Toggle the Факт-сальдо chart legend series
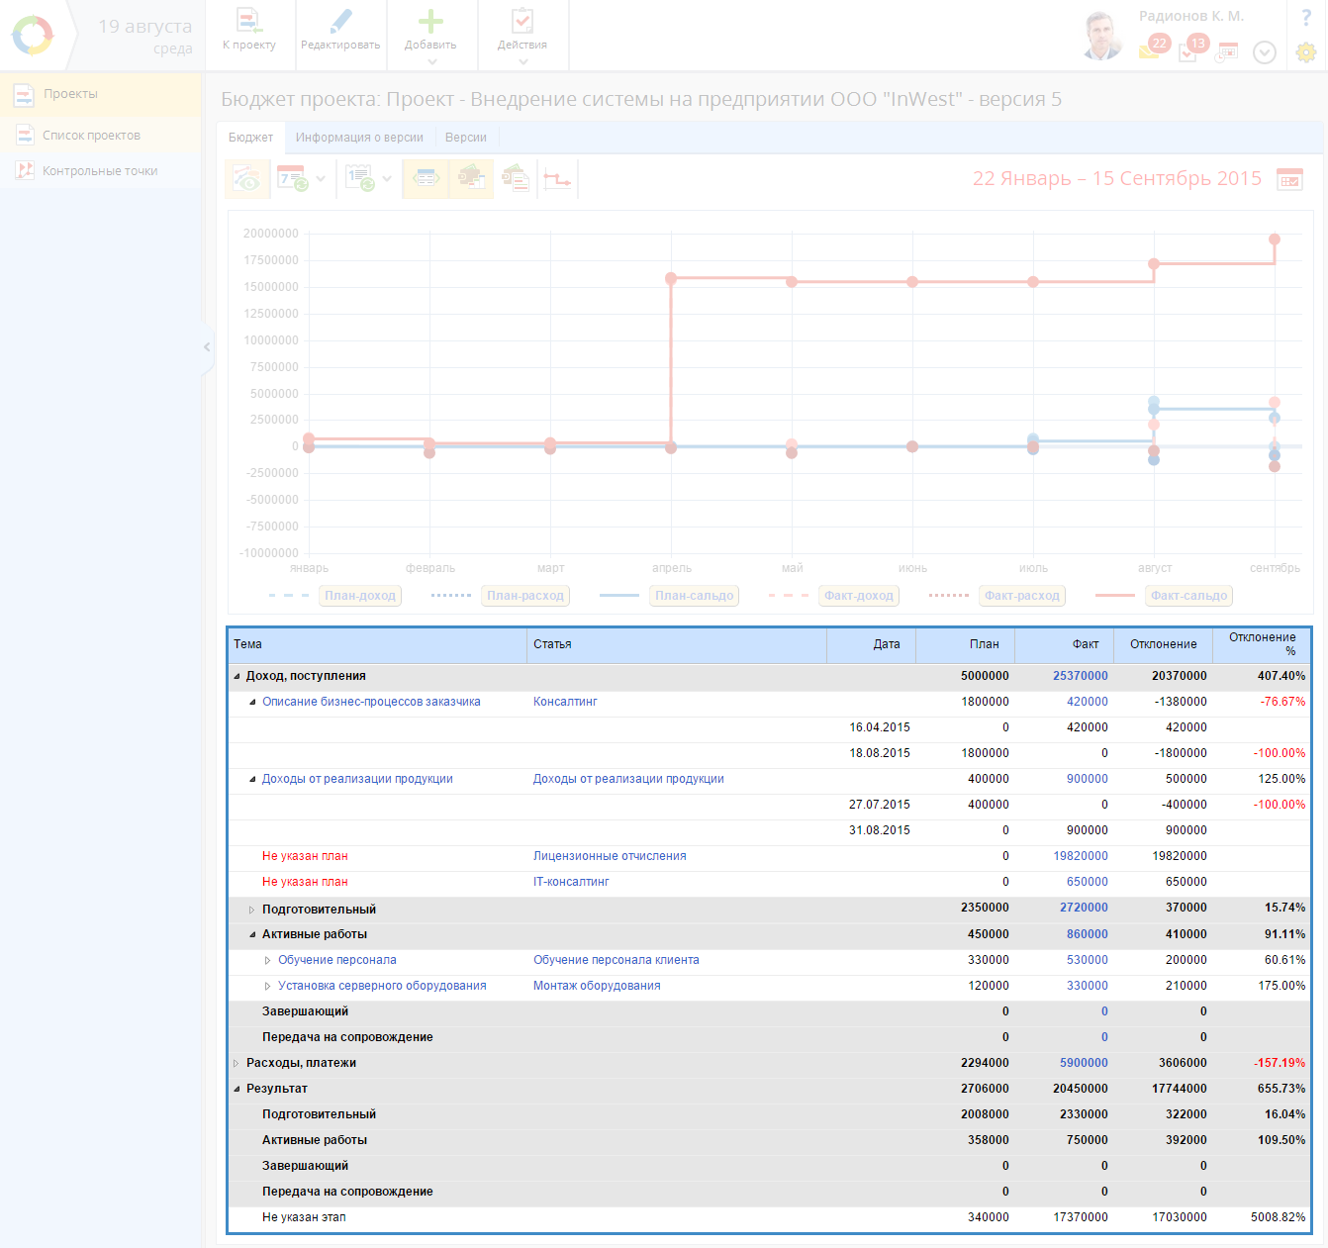1328x1248 pixels. click(x=1187, y=596)
